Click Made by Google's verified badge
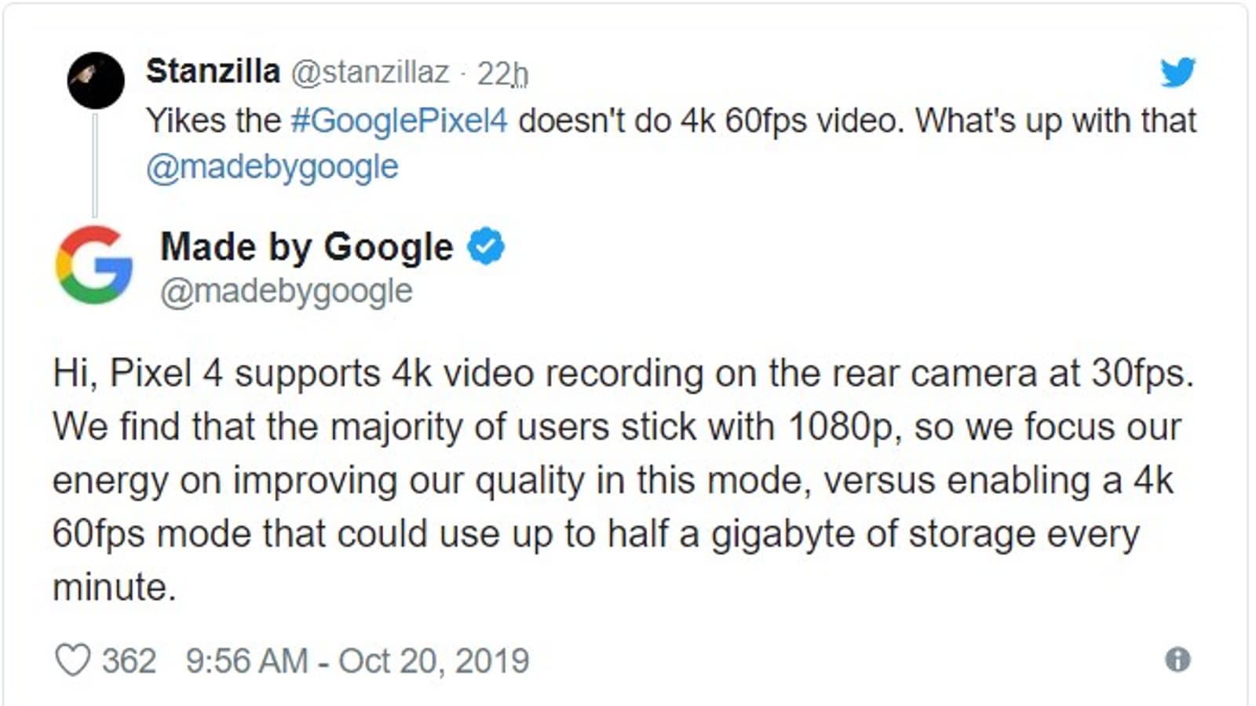Viewport: 1256px width, 706px height. click(486, 246)
